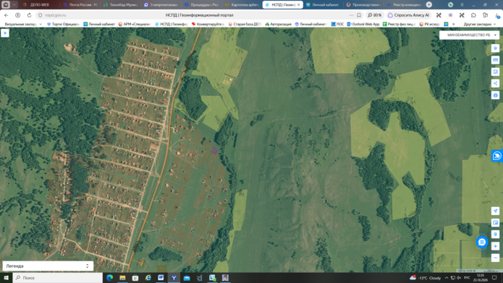
Task: Open the weather -13°C Cloudy widget
Action: pyautogui.click(x=426, y=277)
